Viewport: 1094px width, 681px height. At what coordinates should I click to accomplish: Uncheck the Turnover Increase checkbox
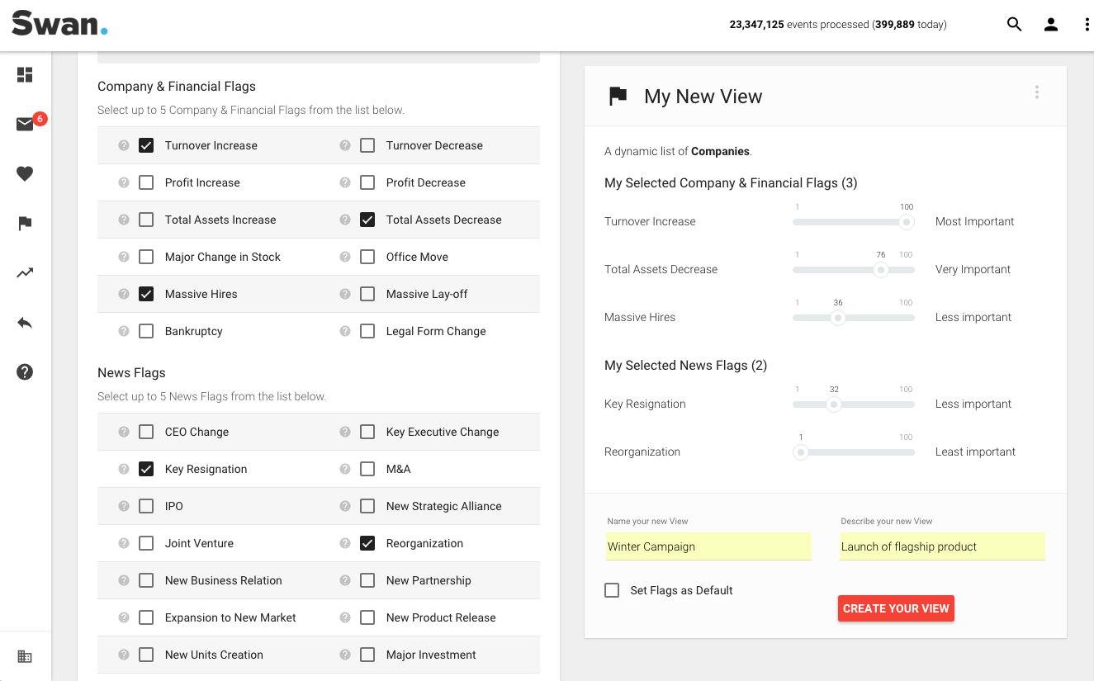point(146,145)
